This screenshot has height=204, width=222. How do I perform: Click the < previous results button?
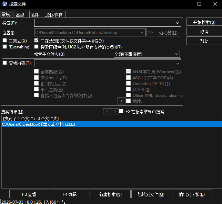[x=107, y=111]
